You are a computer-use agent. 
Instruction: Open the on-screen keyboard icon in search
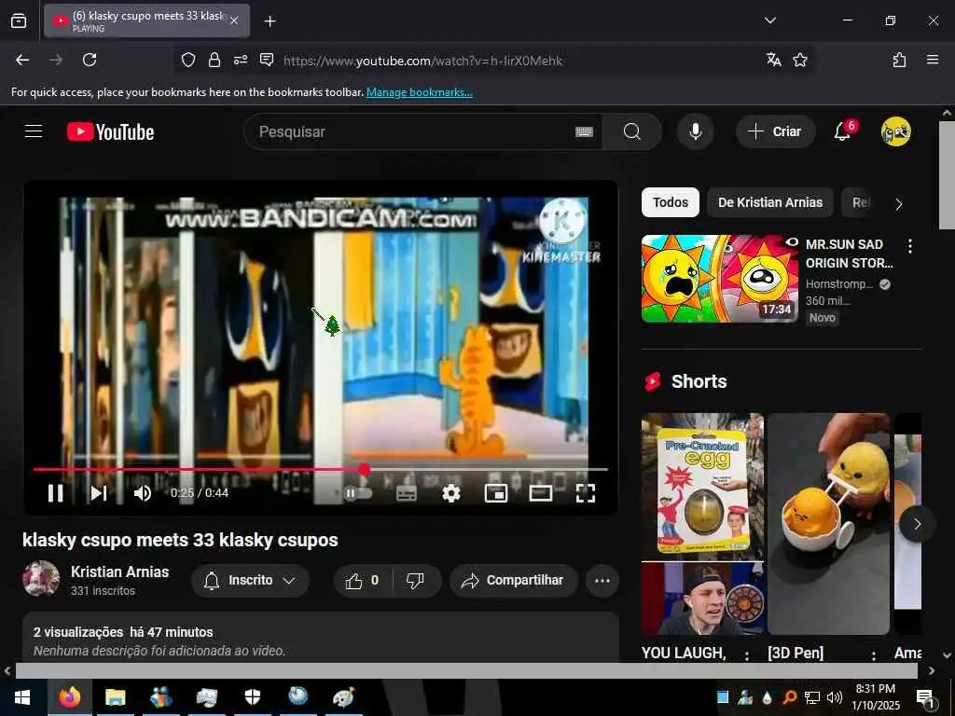(584, 131)
